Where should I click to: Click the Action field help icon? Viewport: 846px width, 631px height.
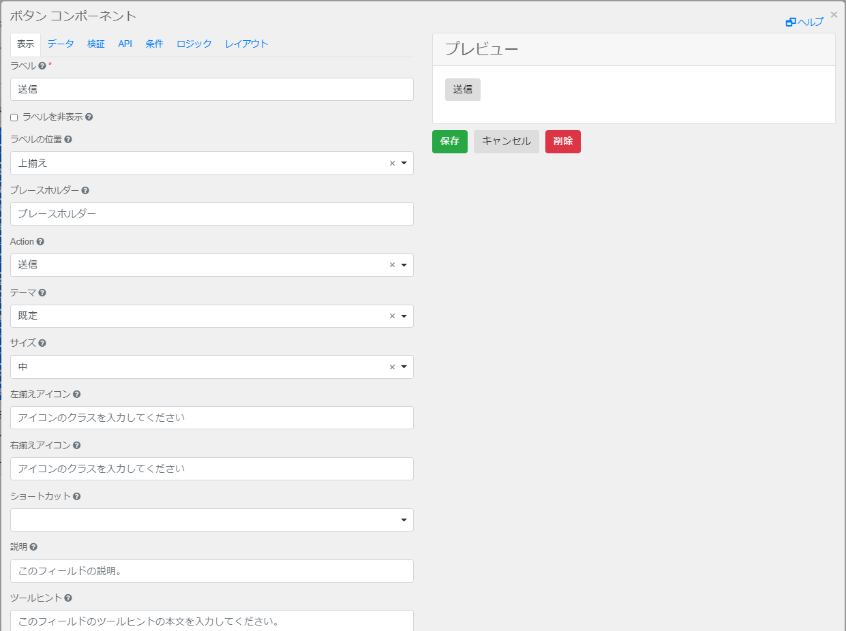pyautogui.click(x=40, y=242)
